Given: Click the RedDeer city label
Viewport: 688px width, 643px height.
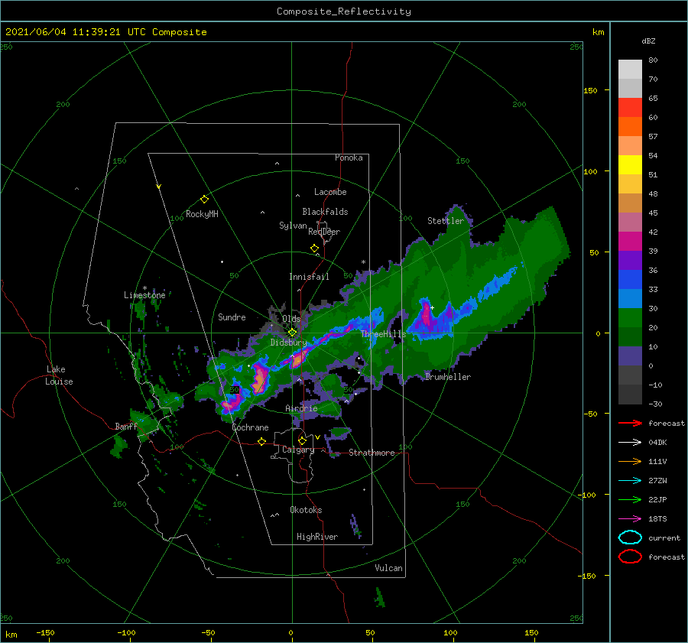Looking at the screenshot, I should 324,232.
